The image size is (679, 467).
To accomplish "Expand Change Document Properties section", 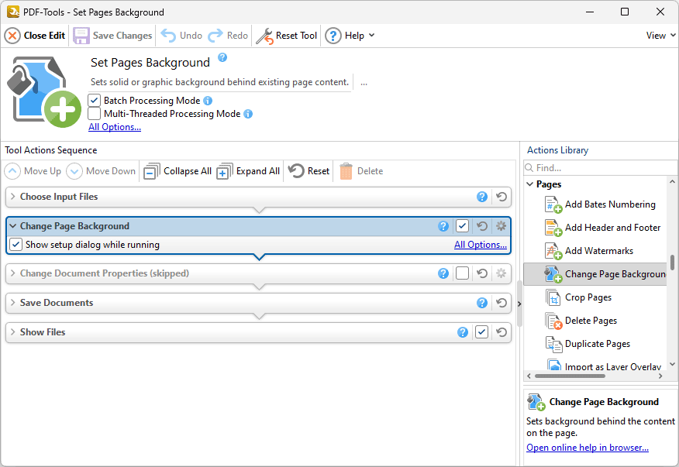I will pyautogui.click(x=13, y=273).
